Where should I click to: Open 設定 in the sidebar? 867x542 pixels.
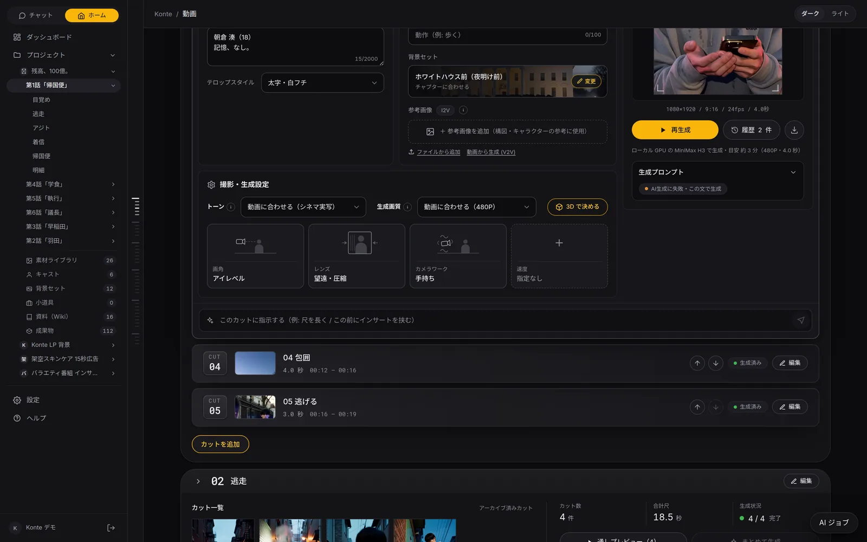tap(63, 400)
